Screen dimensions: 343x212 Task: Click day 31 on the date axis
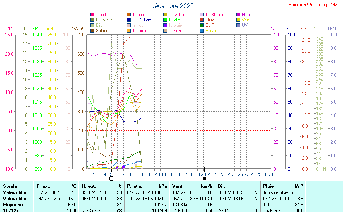tap(271, 174)
